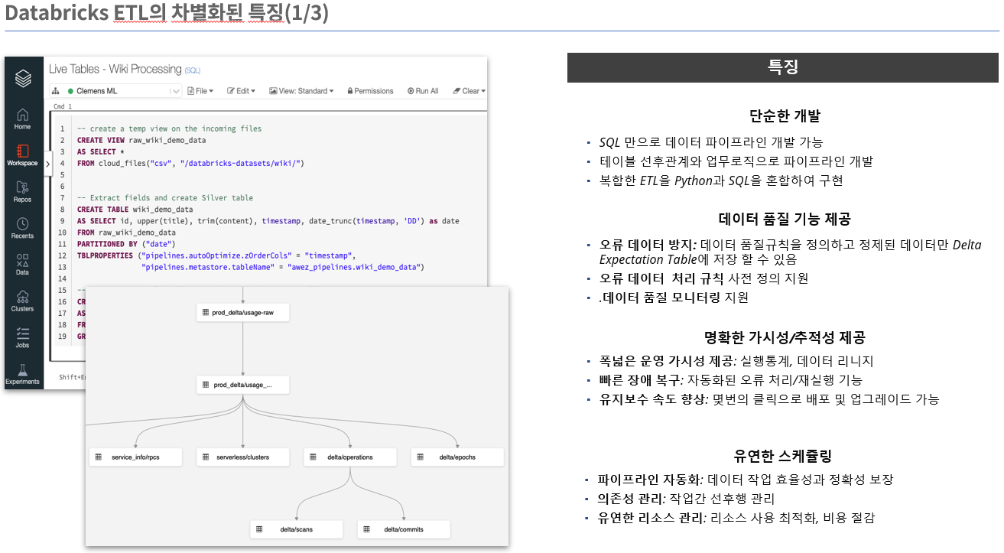Open the Clear menu in the toolbar

pos(469,91)
